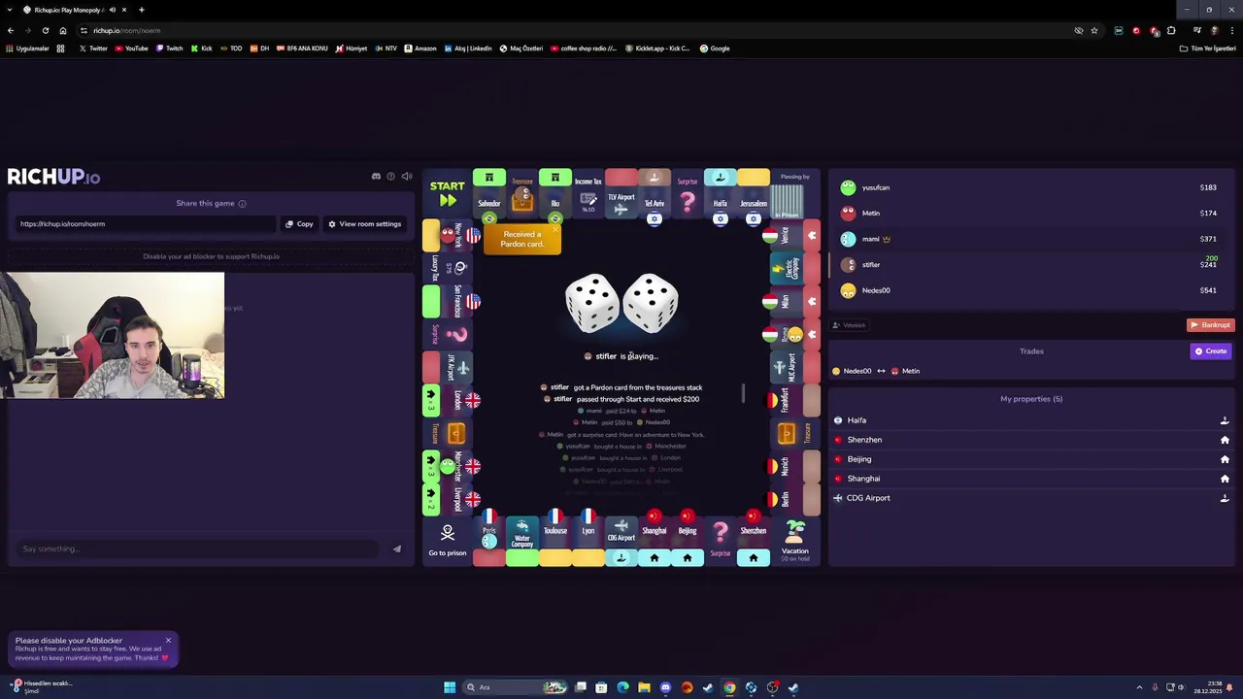Click the Vacation corner tile
The width and height of the screenshot is (1243, 699).
click(x=795, y=540)
